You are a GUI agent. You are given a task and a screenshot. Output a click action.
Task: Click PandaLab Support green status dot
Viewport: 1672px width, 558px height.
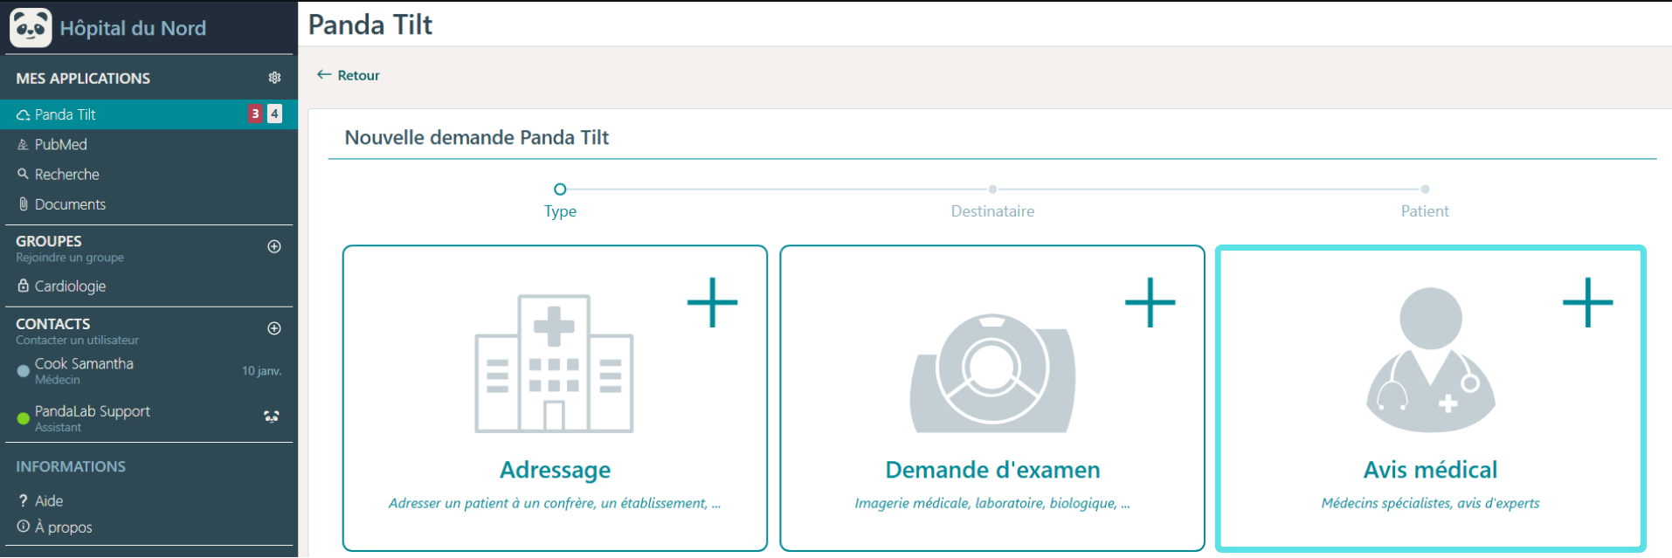(x=24, y=418)
